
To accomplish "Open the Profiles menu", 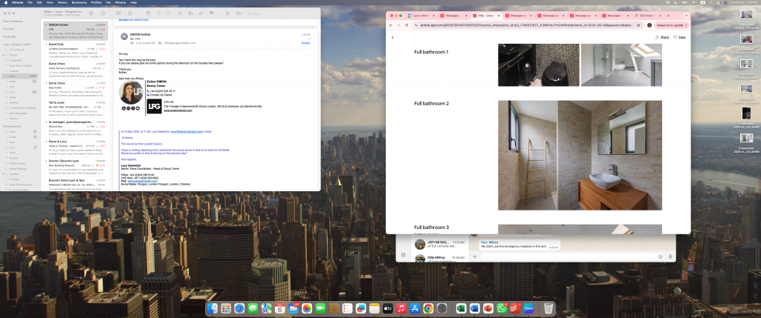I will [x=96, y=2].
